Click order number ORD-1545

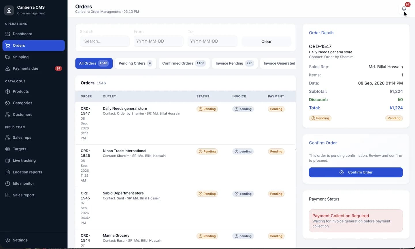85,196
